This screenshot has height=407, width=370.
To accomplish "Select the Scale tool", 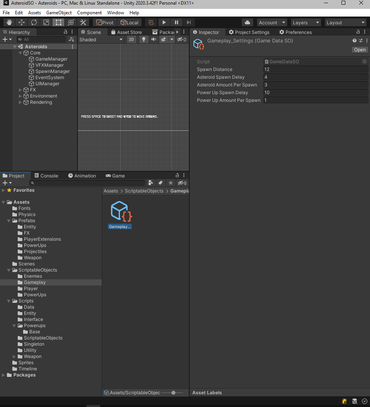I will [46, 23].
